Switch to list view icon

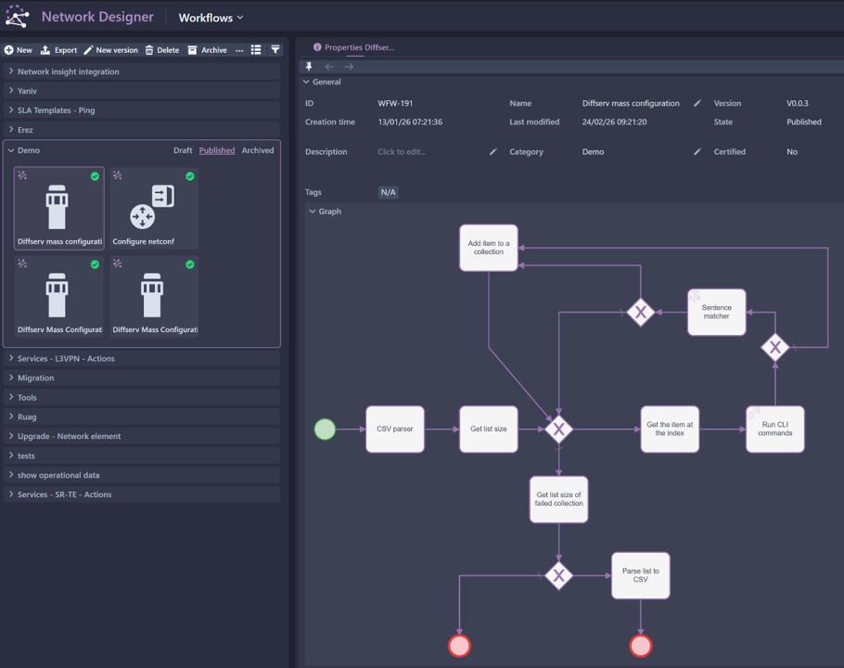coord(256,50)
